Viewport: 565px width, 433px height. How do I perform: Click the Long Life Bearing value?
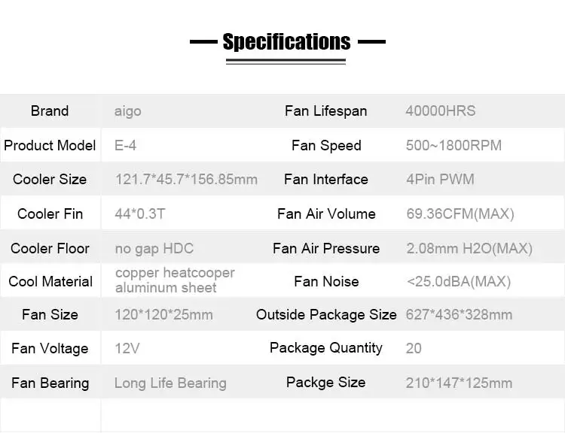click(x=170, y=383)
